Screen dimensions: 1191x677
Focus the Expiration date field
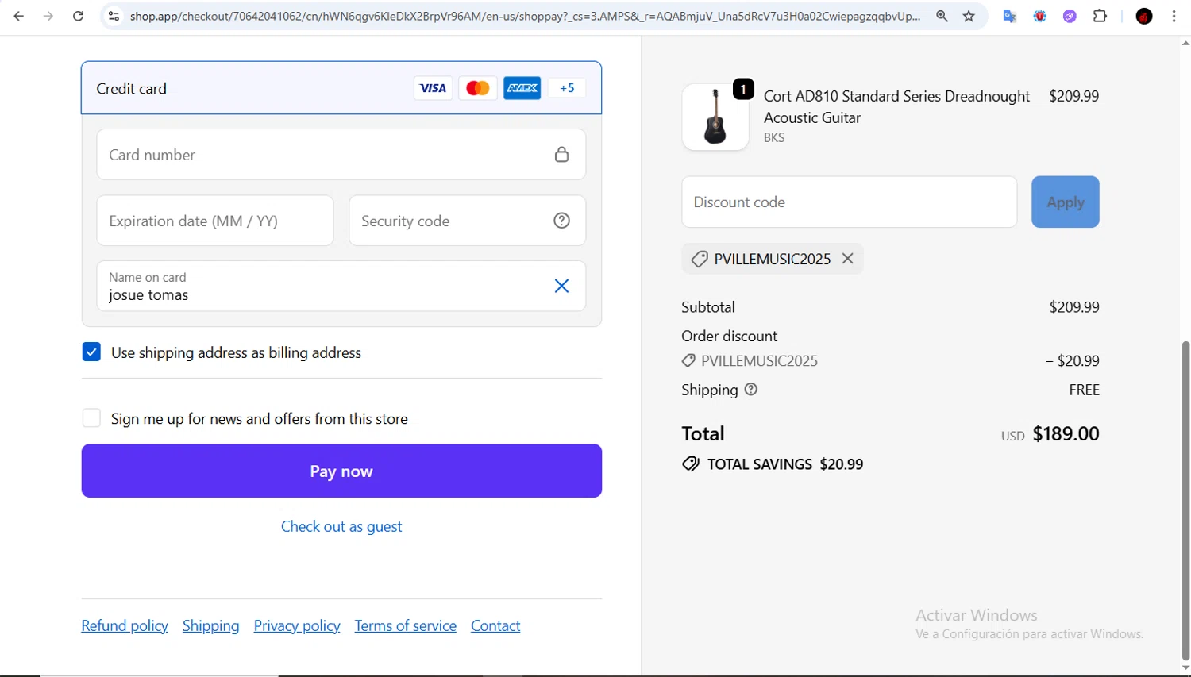click(215, 221)
